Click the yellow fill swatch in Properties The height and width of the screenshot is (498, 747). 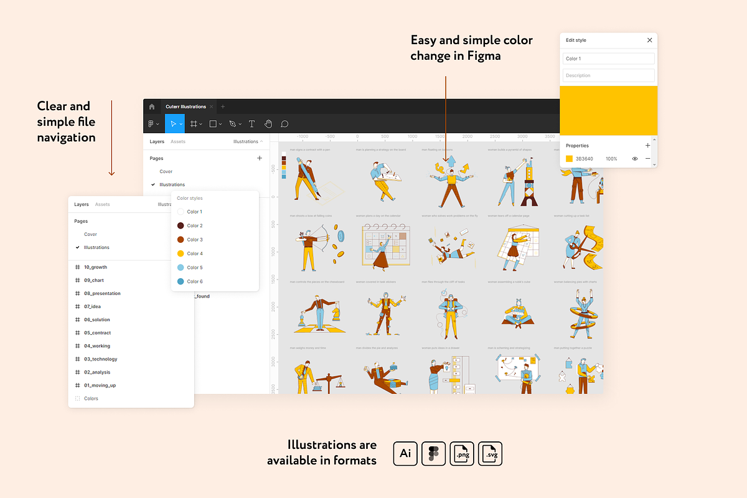pyautogui.click(x=569, y=159)
